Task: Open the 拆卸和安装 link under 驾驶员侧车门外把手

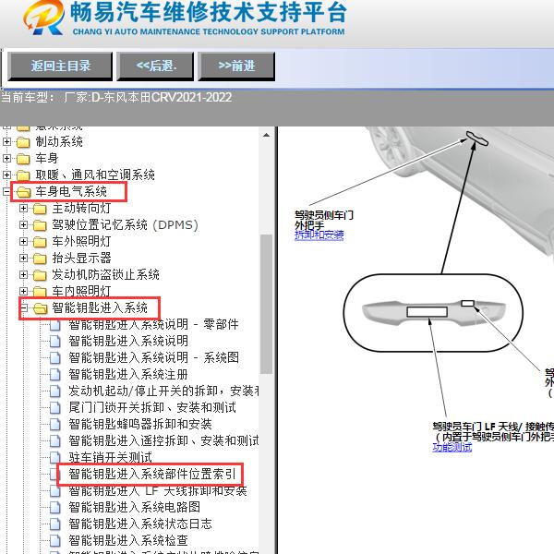Action: 319,235
